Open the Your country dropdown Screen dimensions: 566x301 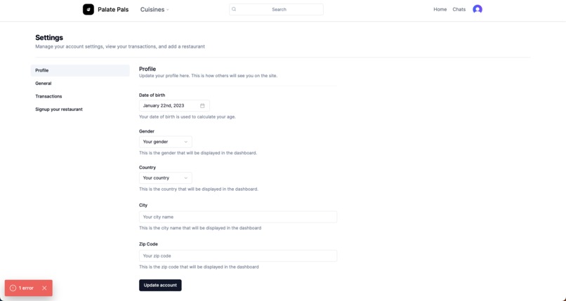165,178
